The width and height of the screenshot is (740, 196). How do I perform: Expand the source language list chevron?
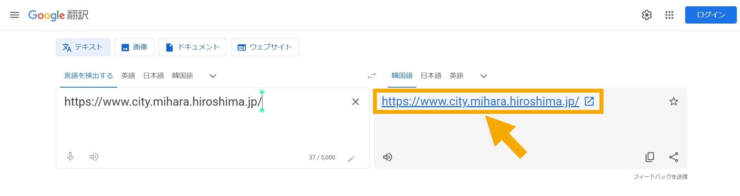coord(213,76)
